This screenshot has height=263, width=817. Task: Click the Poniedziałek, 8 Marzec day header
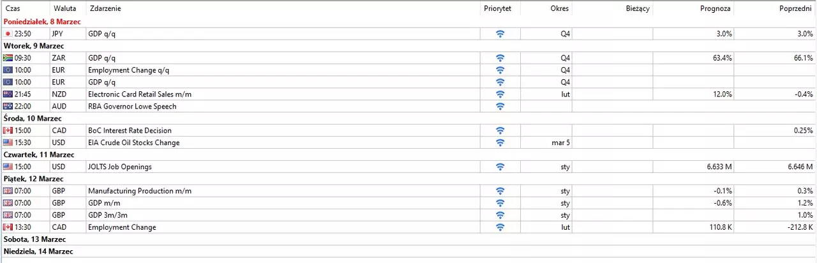42,22
